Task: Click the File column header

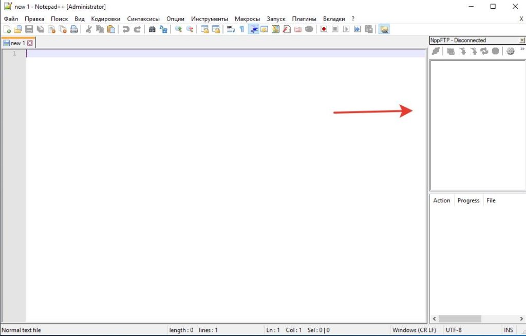Action: 491,200
